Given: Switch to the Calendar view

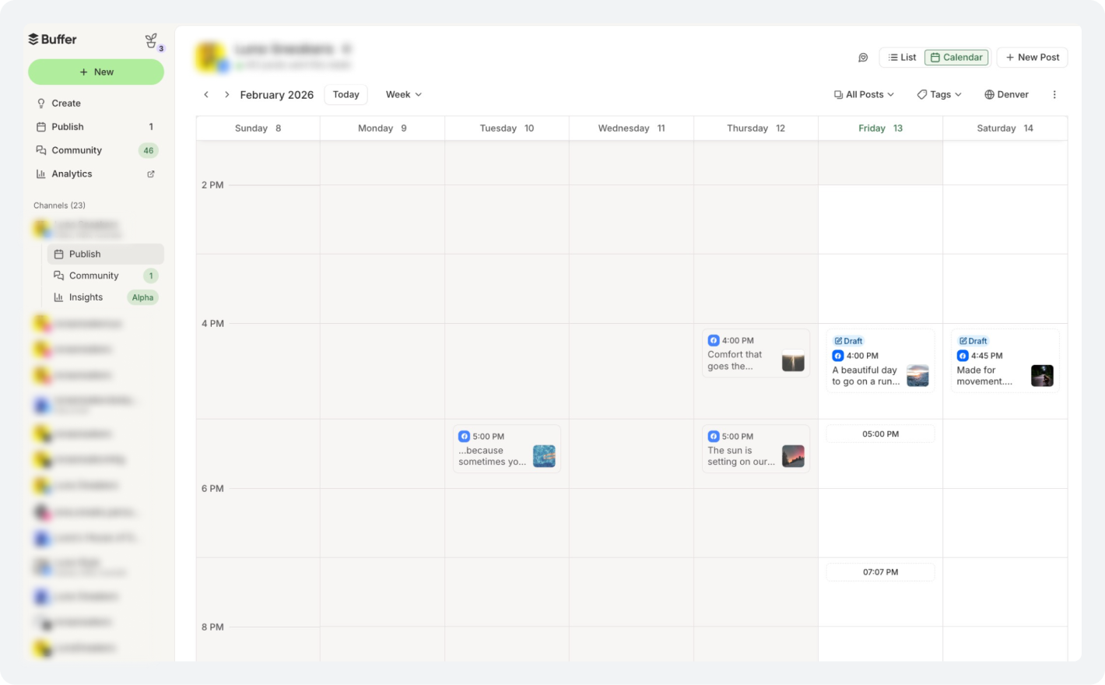Looking at the screenshot, I should [x=956, y=58].
